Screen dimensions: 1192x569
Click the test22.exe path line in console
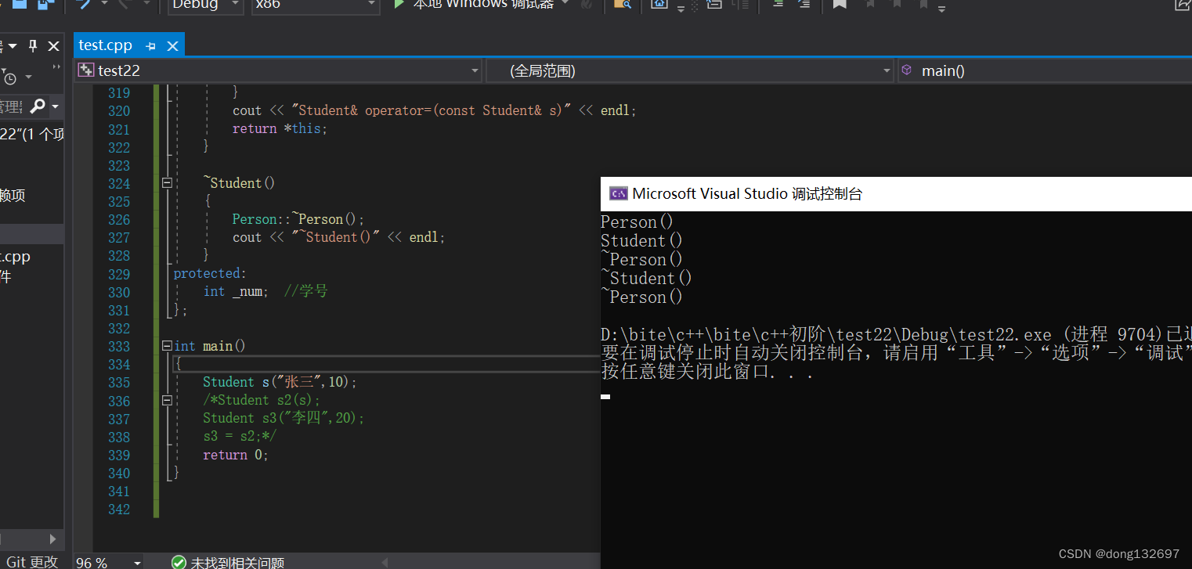pyautogui.click(x=896, y=334)
